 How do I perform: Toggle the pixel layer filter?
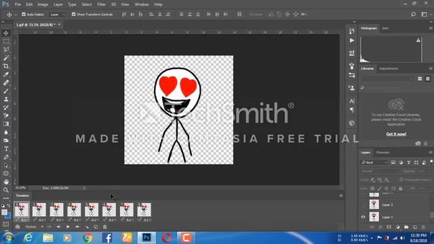pos(393,163)
